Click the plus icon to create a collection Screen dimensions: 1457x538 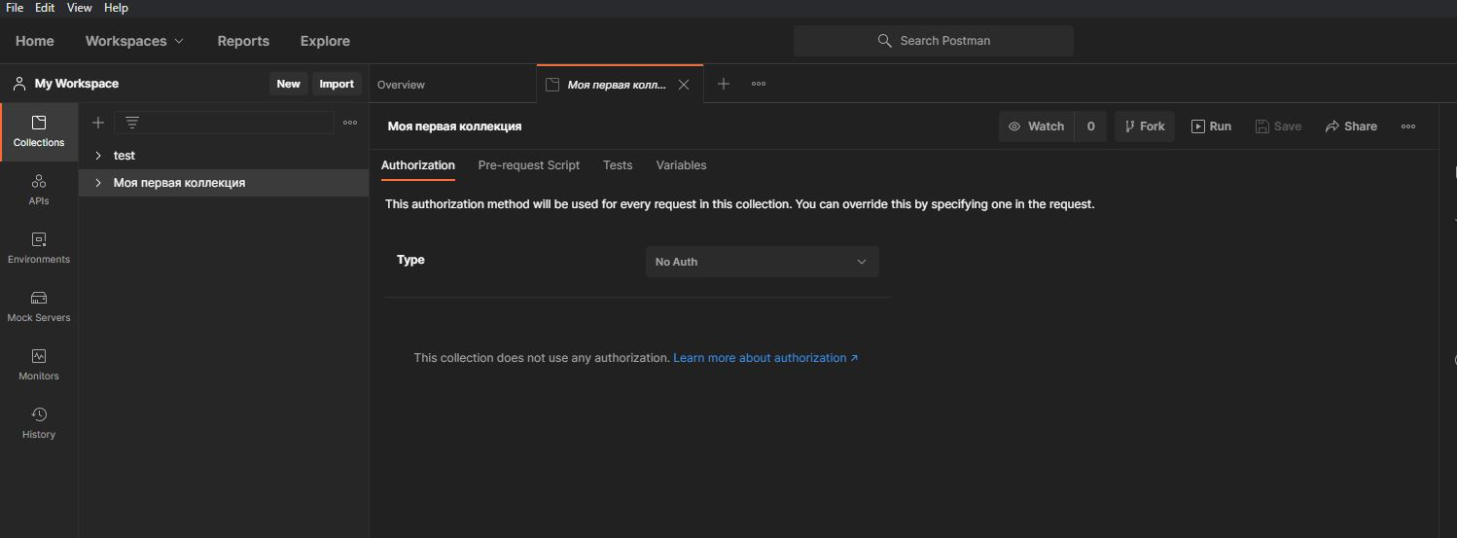(97, 123)
